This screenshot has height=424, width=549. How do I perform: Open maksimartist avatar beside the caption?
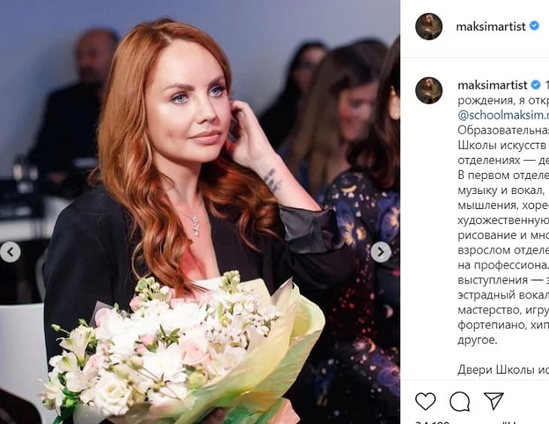(x=429, y=90)
